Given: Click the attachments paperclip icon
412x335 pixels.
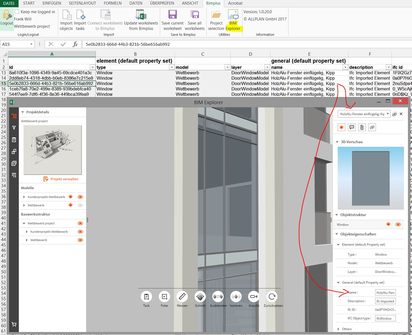Looking at the screenshot, I should tap(362, 127).
